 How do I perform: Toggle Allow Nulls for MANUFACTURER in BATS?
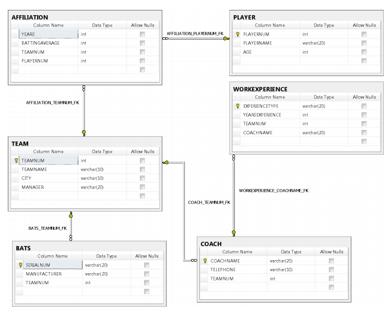click(147, 274)
